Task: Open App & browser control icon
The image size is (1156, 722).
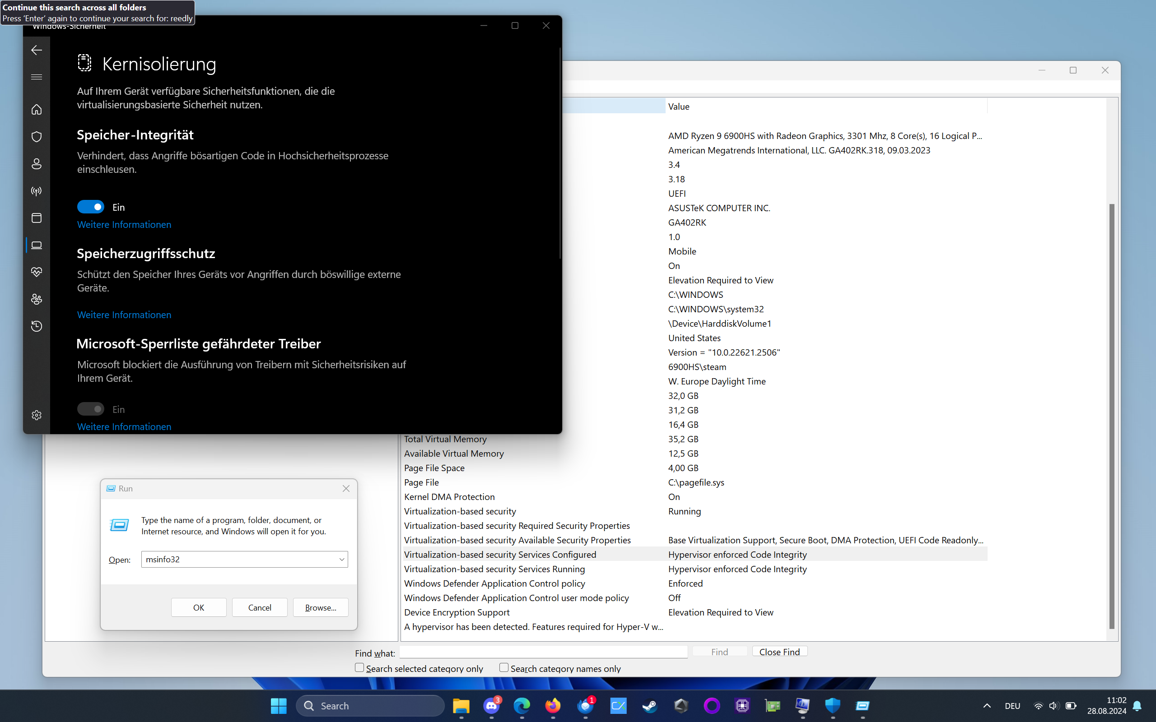Action: click(x=36, y=218)
